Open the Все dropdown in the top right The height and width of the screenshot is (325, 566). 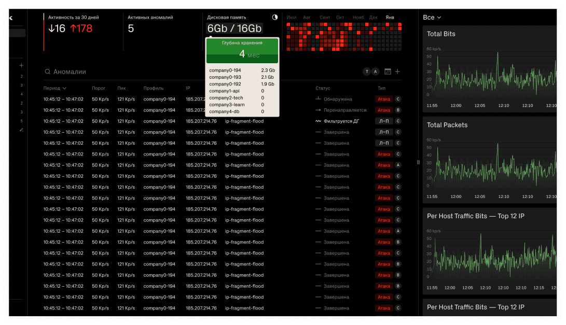[432, 17]
